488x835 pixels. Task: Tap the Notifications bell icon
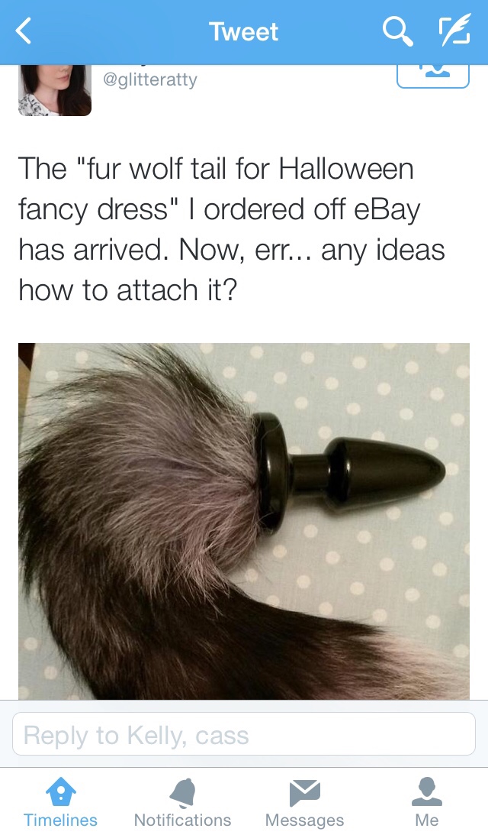[x=182, y=792]
